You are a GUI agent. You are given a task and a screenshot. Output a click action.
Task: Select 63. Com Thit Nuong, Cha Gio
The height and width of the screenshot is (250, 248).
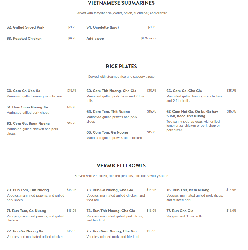[x=111, y=91]
